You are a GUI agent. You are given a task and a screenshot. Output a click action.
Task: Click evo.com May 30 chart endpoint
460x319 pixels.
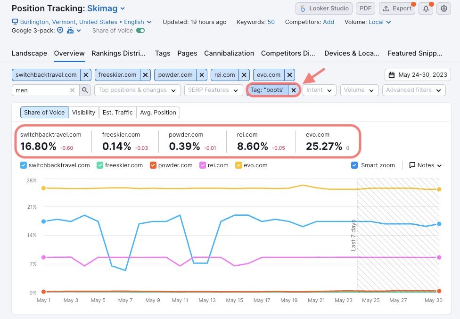click(x=439, y=189)
